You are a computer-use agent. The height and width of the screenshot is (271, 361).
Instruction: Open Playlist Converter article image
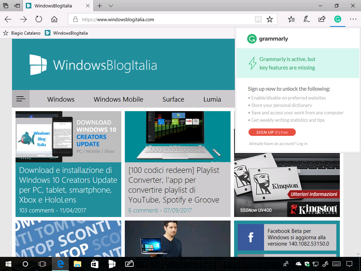[x=178, y=137]
